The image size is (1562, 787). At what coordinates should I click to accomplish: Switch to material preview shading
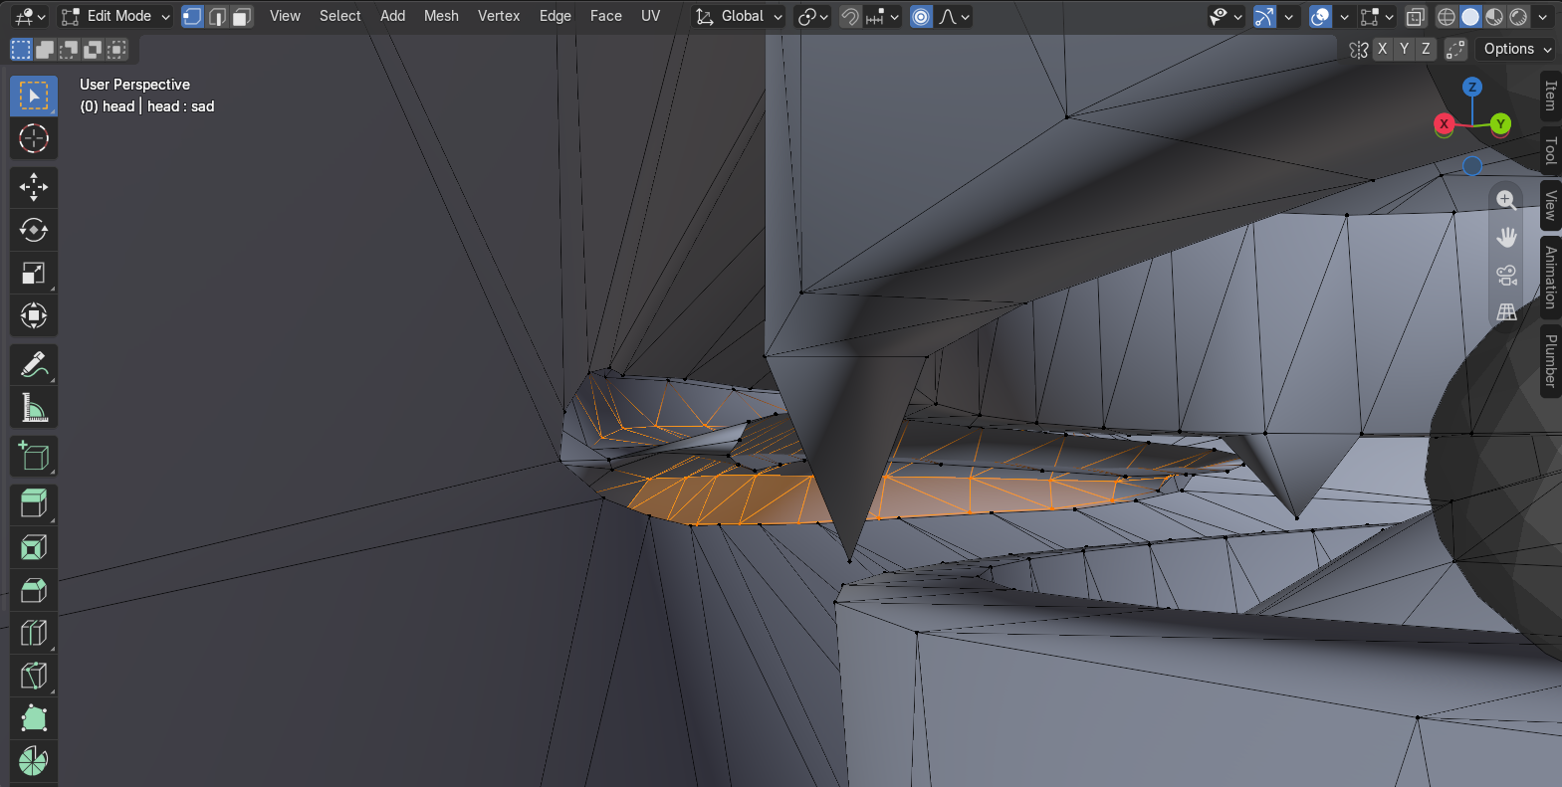tap(1494, 17)
